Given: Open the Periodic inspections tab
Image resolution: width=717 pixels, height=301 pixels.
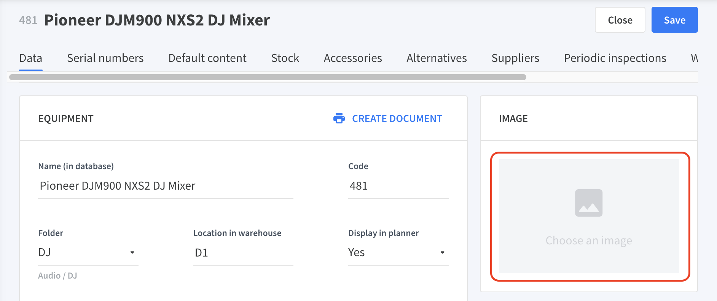Looking at the screenshot, I should [x=615, y=58].
